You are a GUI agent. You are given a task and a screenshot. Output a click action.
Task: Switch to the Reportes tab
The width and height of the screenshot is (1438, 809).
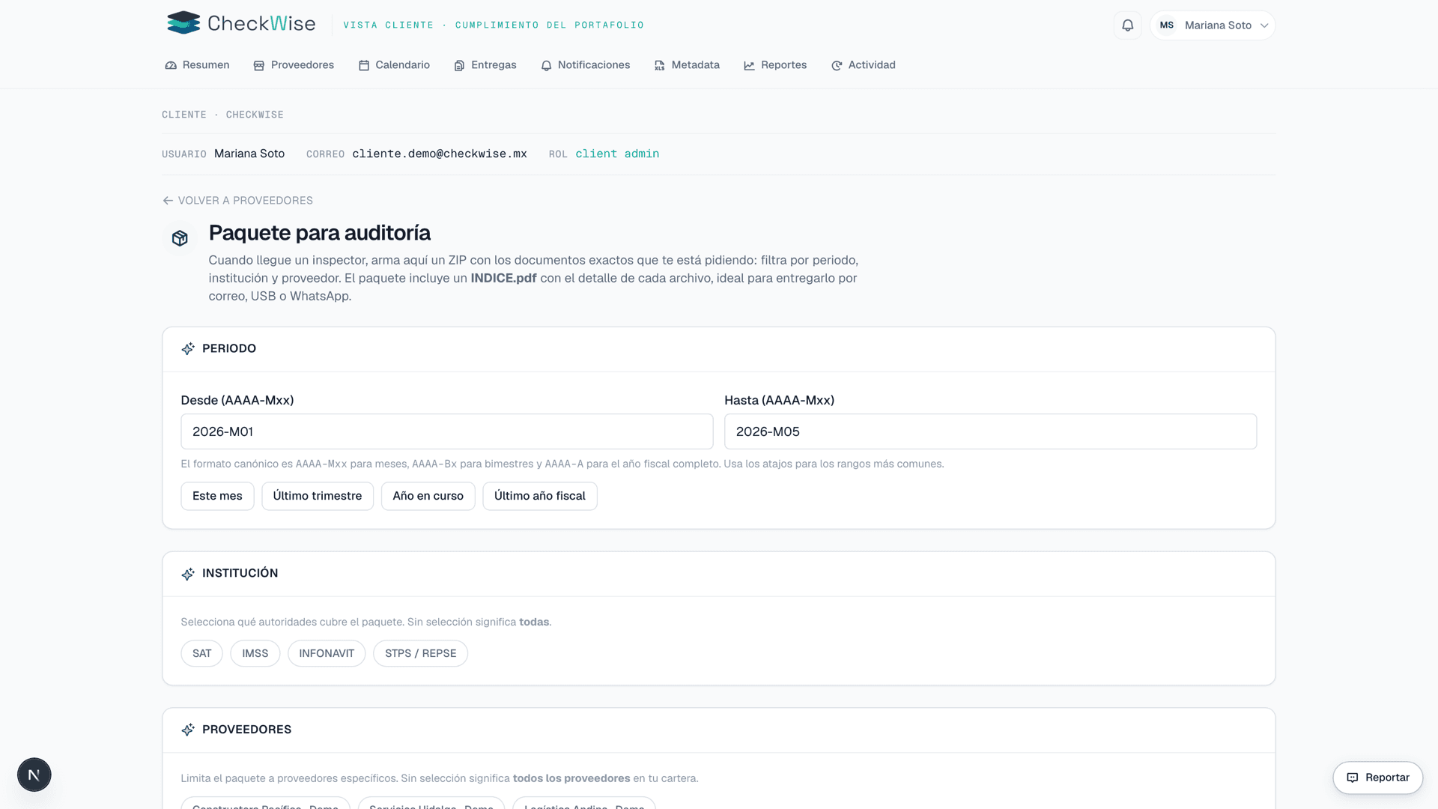click(775, 65)
